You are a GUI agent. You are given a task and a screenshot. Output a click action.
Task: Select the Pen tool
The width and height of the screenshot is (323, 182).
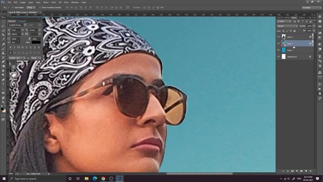coord(3,80)
